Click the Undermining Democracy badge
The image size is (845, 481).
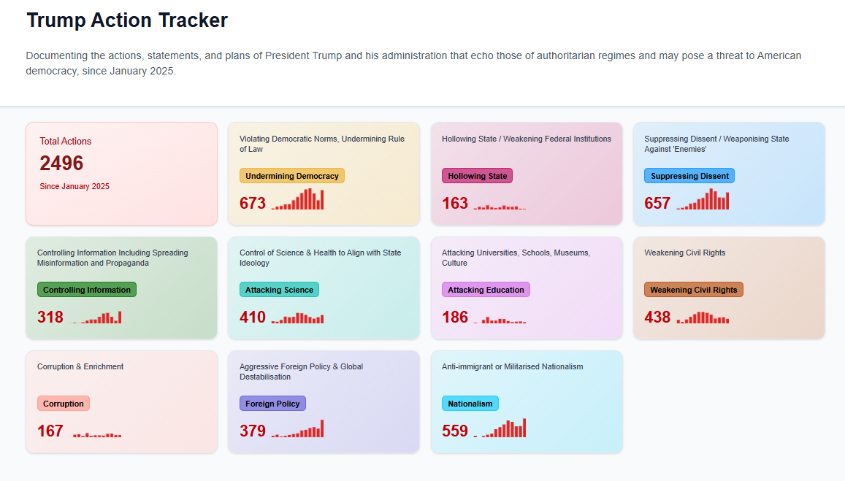click(291, 176)
